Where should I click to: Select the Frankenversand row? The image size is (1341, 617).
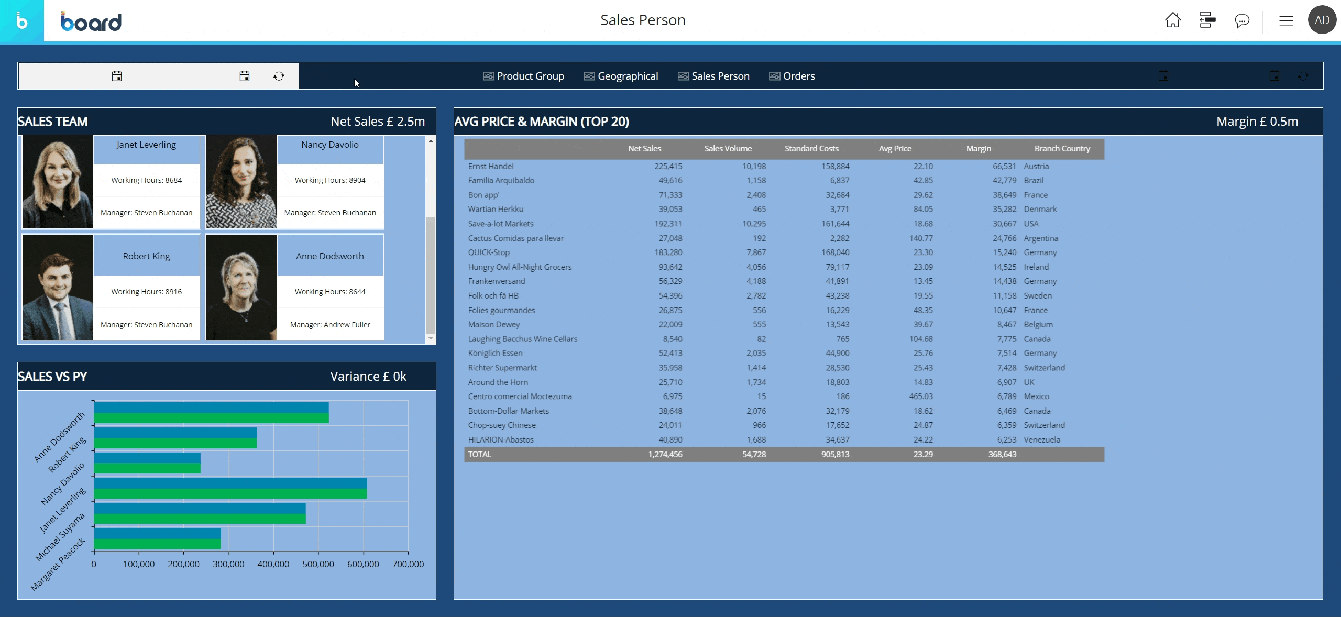784,281
